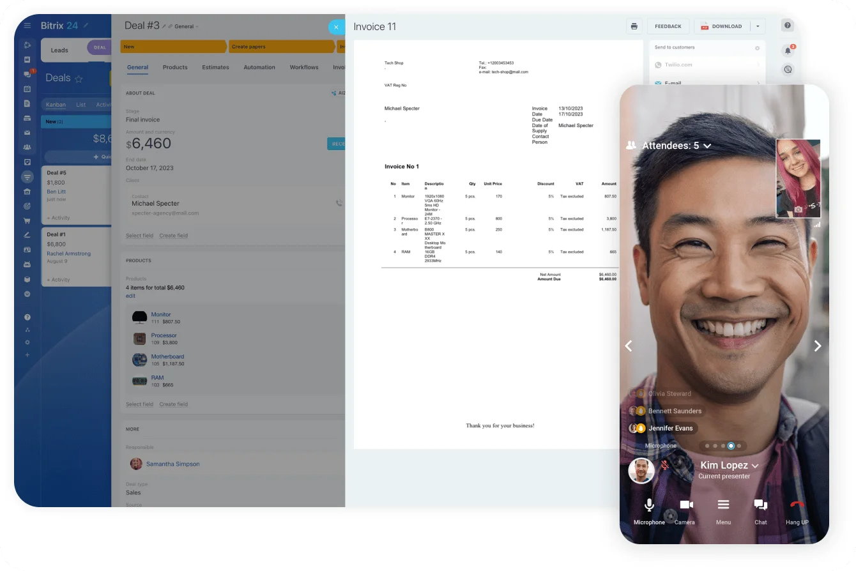This screenshot has height=571, width=856.
Task: Click the print invoice icon
Action: coord(634,26)
